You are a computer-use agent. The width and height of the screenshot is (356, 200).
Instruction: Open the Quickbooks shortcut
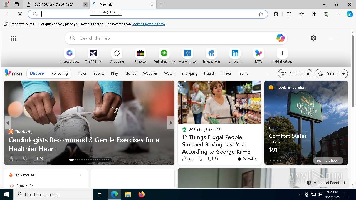[x=164, y=56]
